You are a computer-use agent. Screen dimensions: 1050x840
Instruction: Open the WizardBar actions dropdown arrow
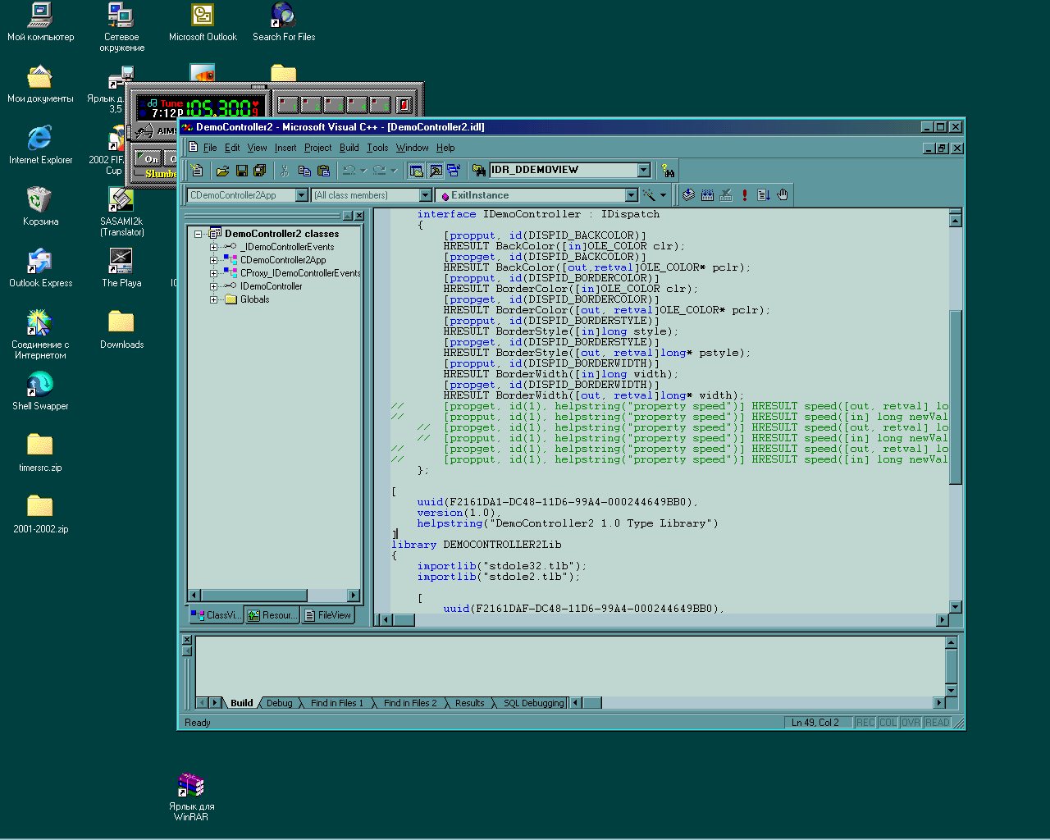663,195
